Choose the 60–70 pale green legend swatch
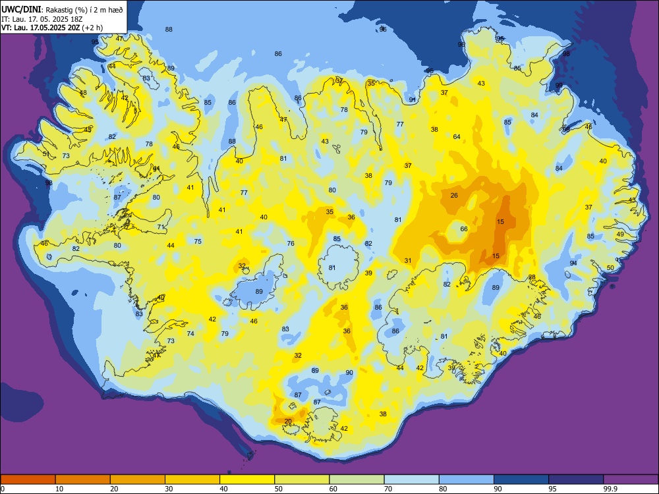The image size is (659, 494). pos(357,480)
